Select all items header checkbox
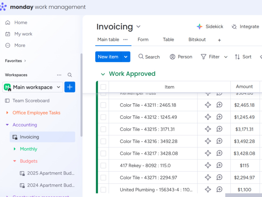262x197 pixels. pos(103,87)
